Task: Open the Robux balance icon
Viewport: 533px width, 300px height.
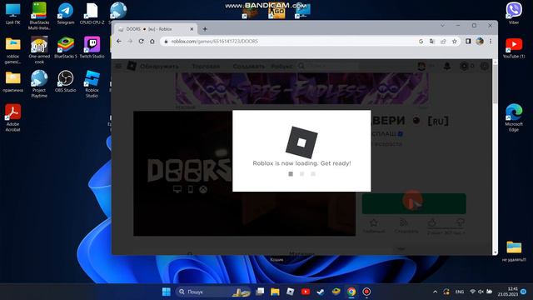Action: click(x=464, y=66)
